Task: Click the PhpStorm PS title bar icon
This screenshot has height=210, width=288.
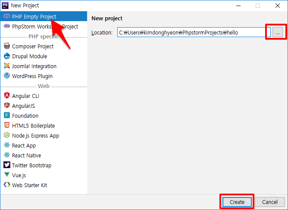Action: coord(5,6)
